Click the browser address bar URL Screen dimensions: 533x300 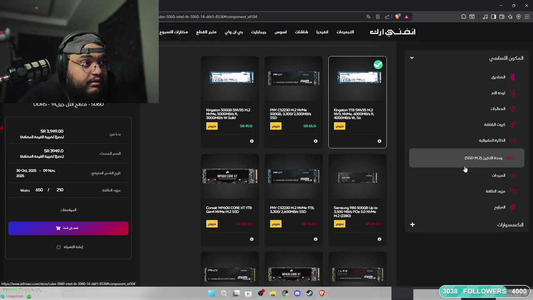[208, 17]
